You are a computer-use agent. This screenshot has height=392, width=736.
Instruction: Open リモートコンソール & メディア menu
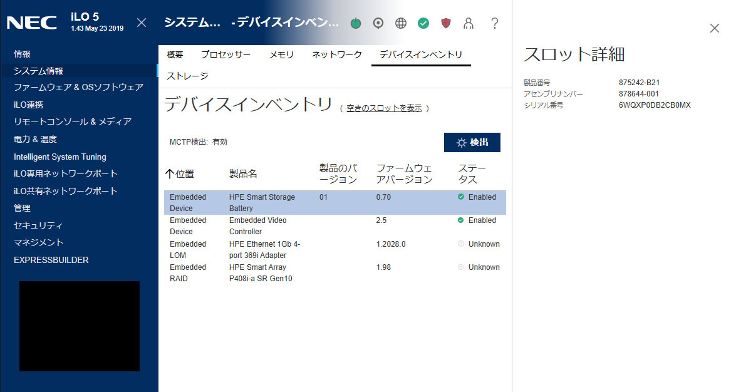(72, 121)
